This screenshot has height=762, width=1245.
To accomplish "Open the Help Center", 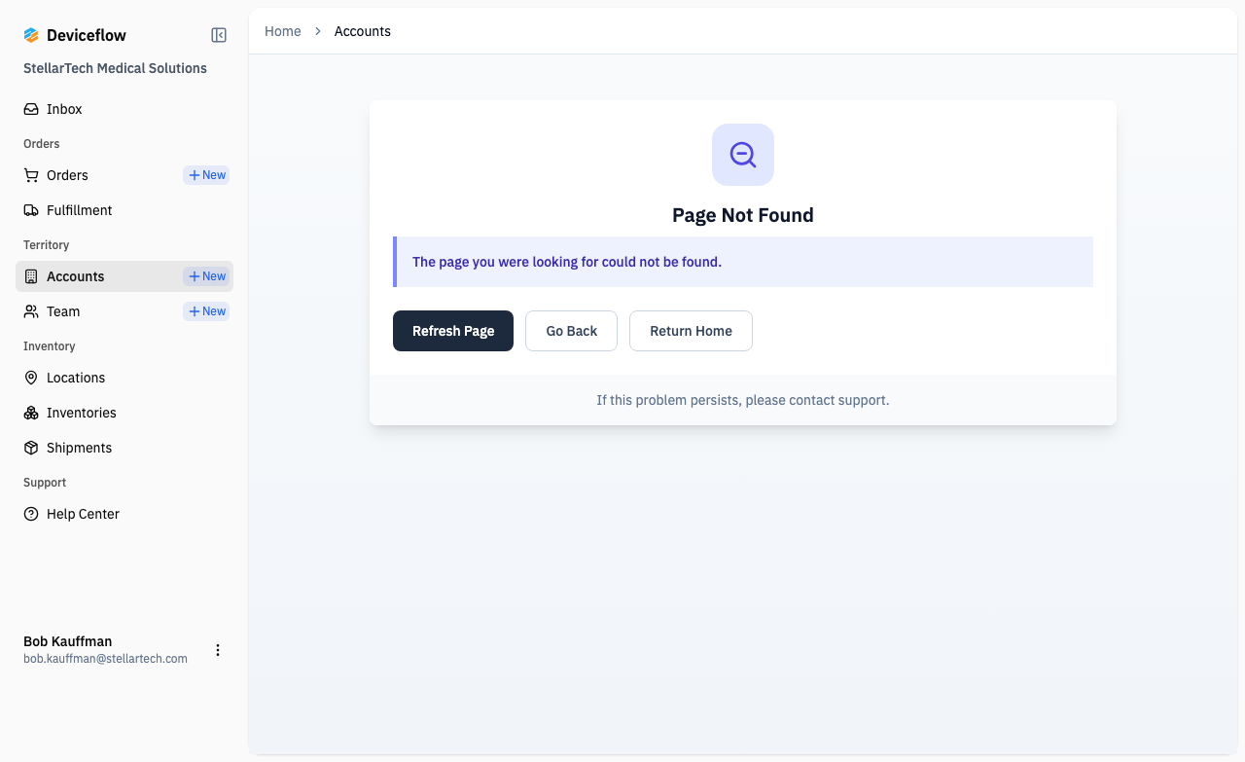I will 124,514.
